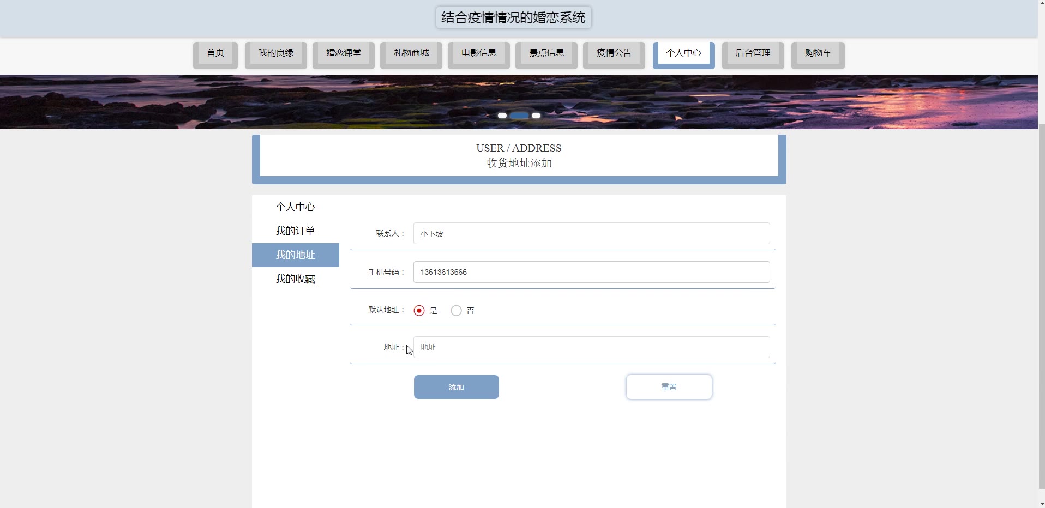Open 个人中心 in the sidebar
Screen dimensions: 1045x508
[x=295, y=207]
